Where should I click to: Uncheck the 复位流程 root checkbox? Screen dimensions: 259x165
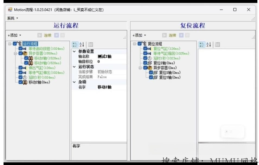(140, 44)
